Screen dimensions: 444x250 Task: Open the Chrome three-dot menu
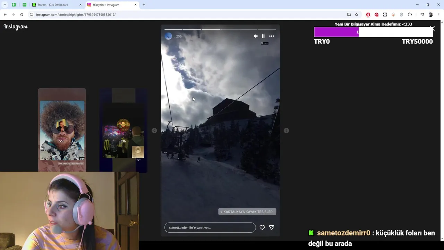click(x=439, y=15)
